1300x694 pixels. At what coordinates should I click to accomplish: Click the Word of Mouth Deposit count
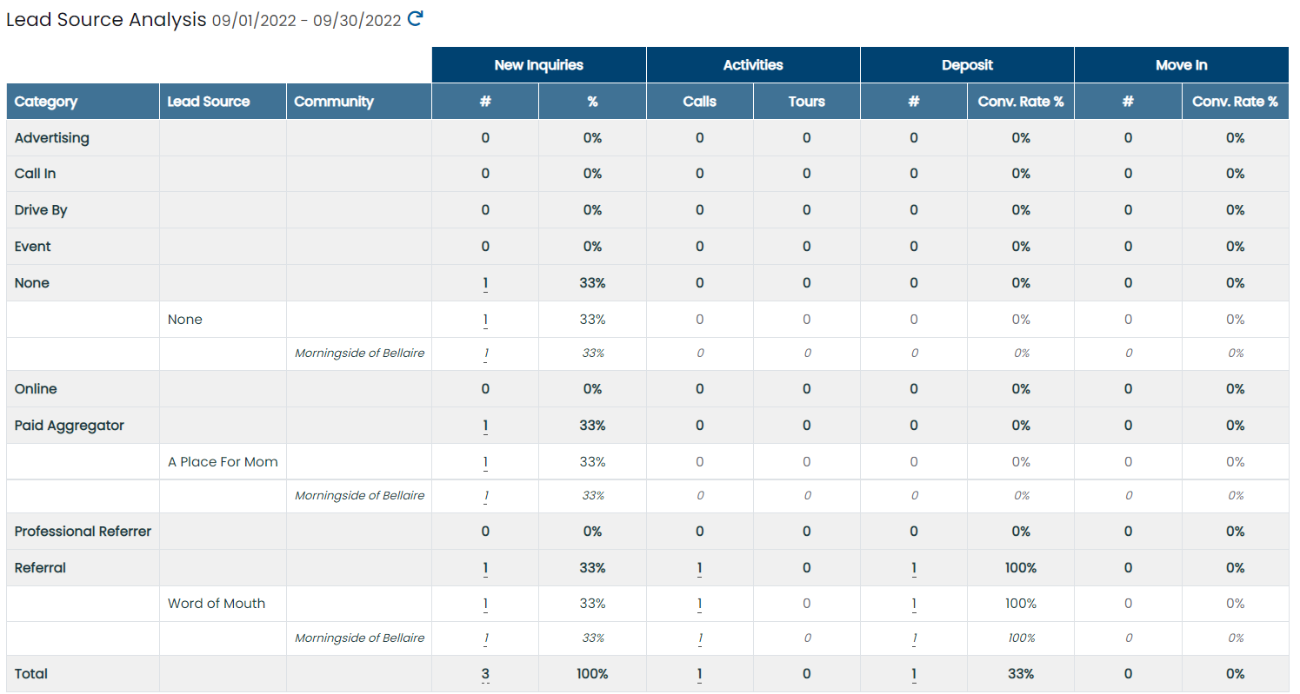pos(914,604)
